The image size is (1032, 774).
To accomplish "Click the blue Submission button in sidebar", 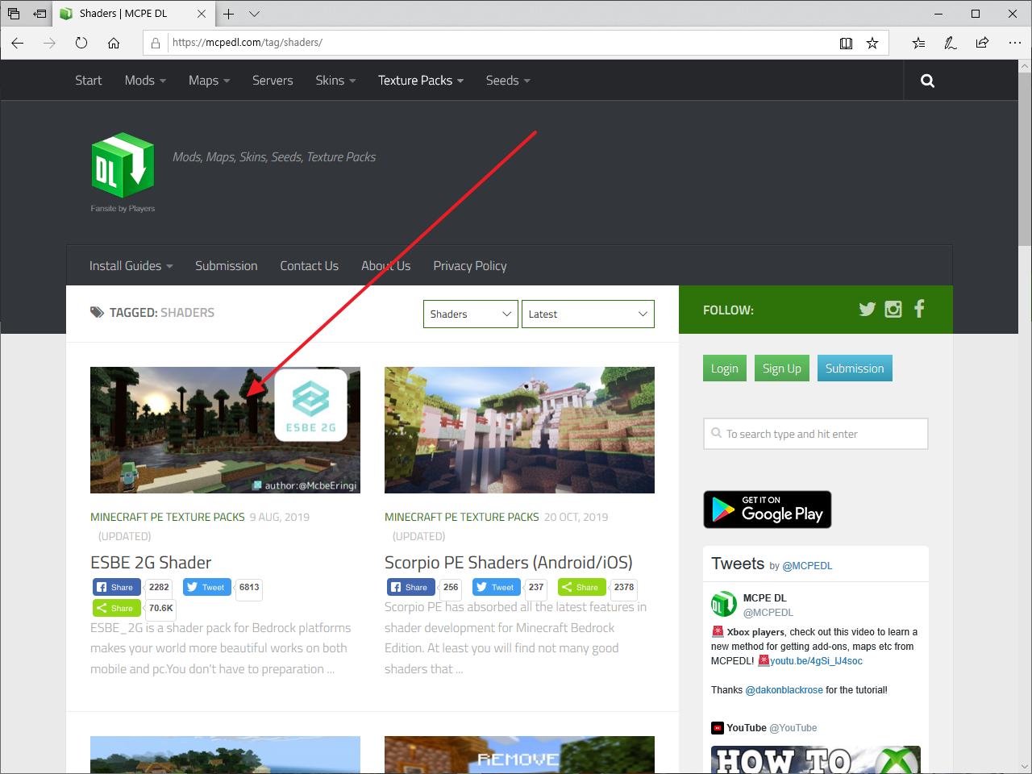I will point(855,368).
